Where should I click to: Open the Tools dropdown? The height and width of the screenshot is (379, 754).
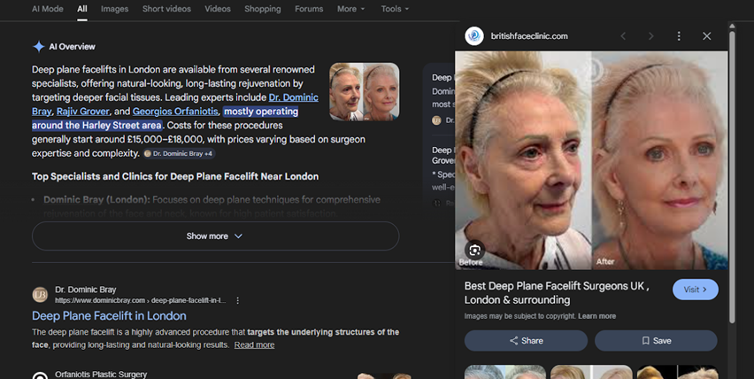(395, 9)
